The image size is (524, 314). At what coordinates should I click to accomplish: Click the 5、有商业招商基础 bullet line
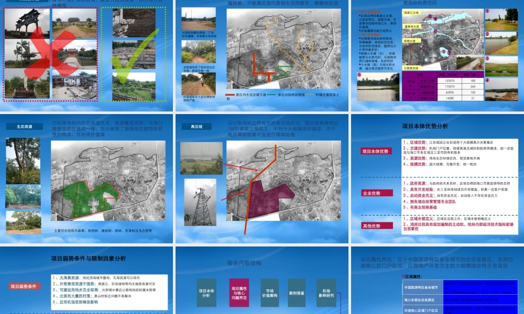(420, 207)
